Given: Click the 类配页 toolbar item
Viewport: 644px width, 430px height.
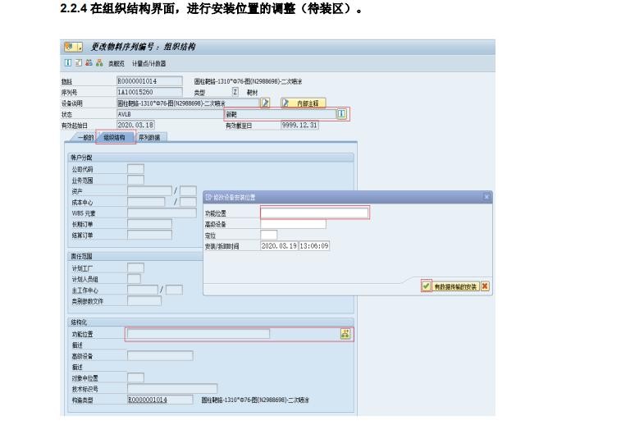Looking at the screenshot, I should pyautogui.click(x=119, y=63).
